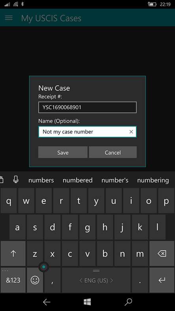
Task: Tap the microphone dictation icon
Action: pos(16,180)
